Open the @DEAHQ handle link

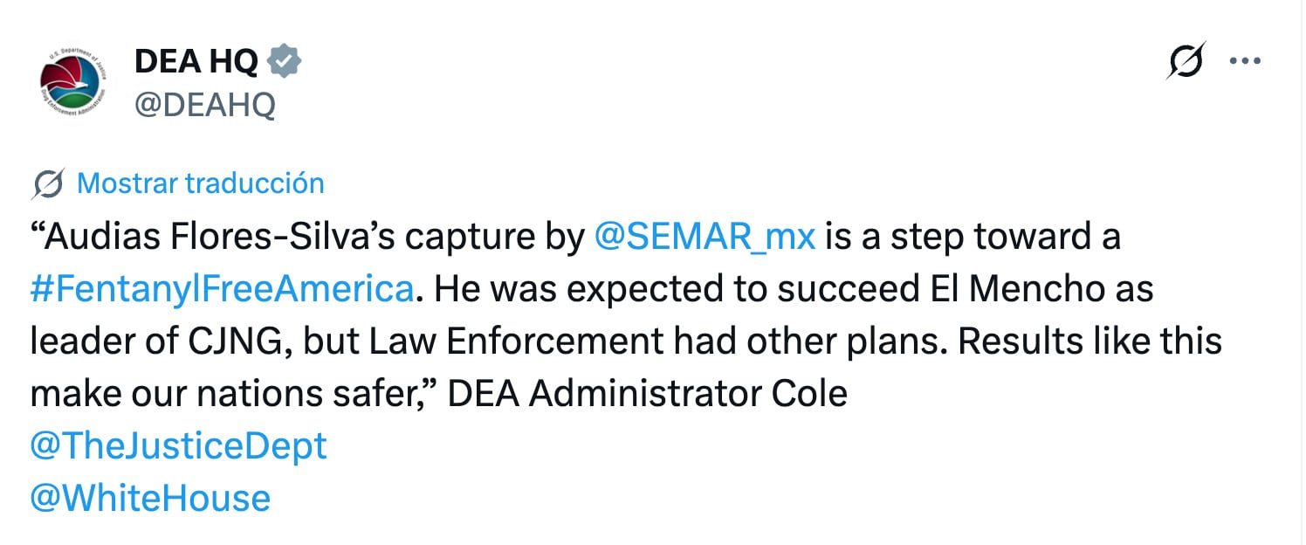click(x=204, y=105)
